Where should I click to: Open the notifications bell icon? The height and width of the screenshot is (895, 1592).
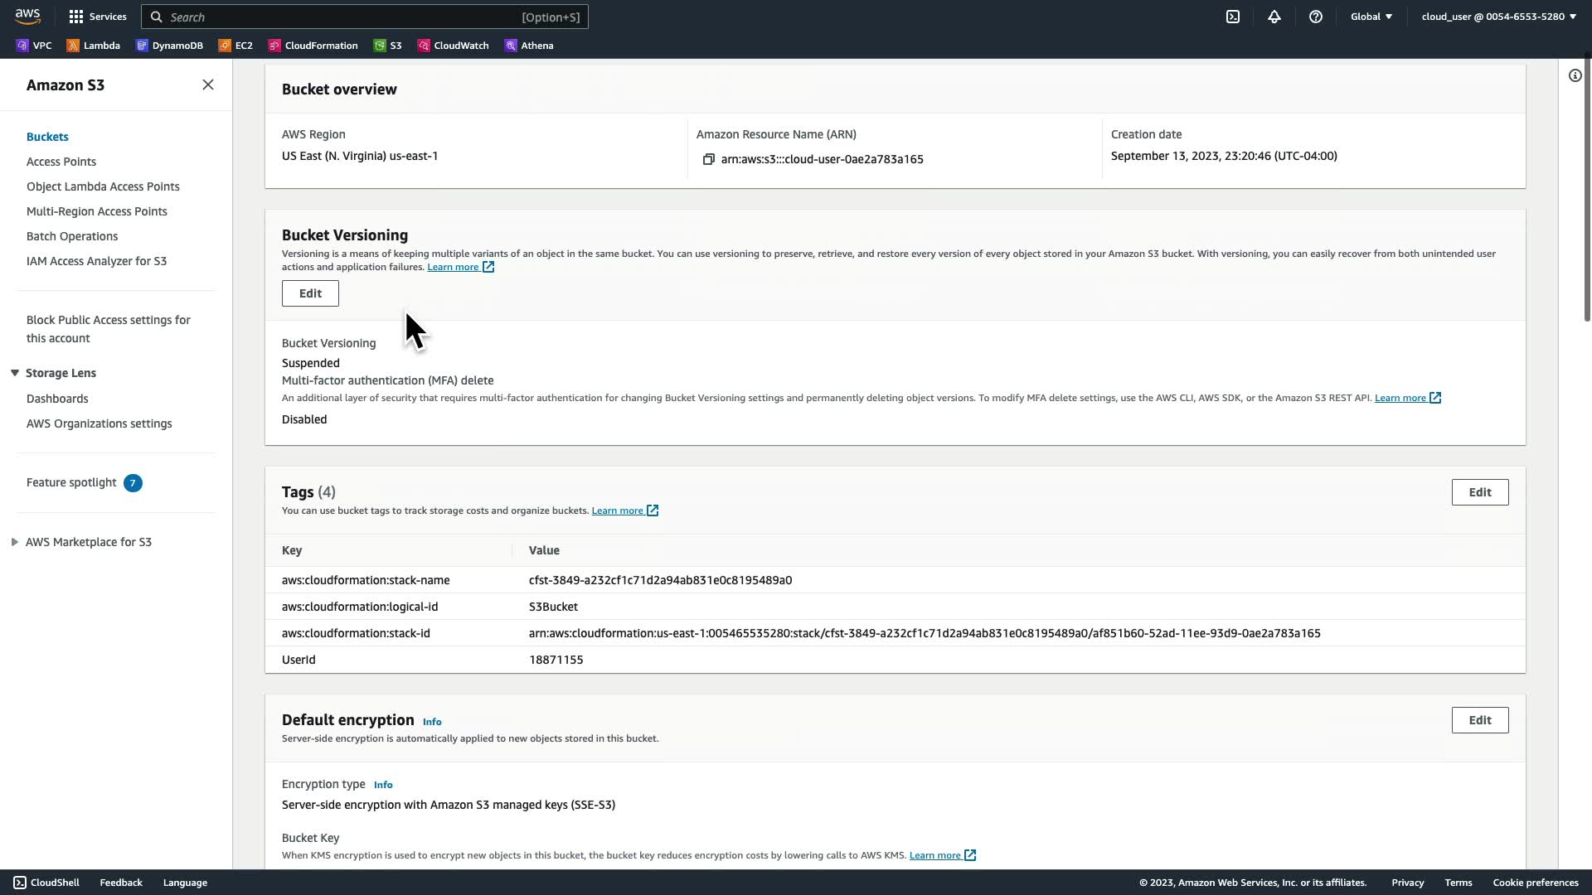point(1274,17)
